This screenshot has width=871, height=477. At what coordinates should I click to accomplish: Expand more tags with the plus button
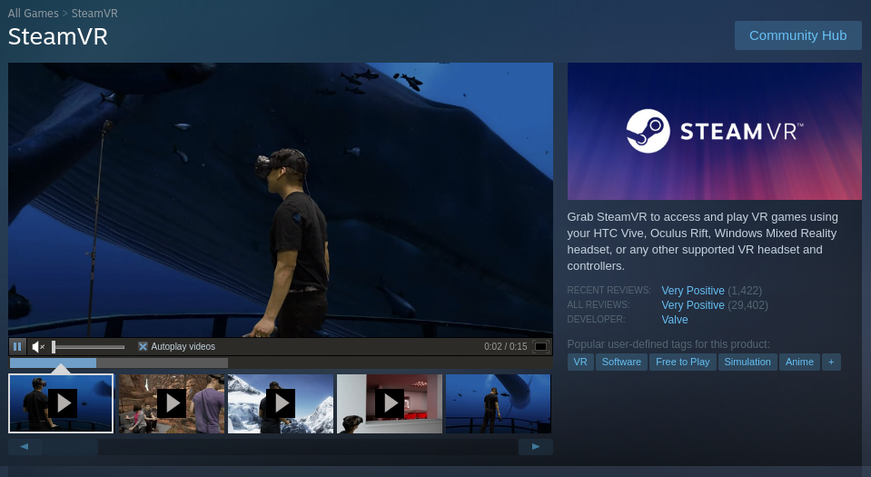click(830, 362)
